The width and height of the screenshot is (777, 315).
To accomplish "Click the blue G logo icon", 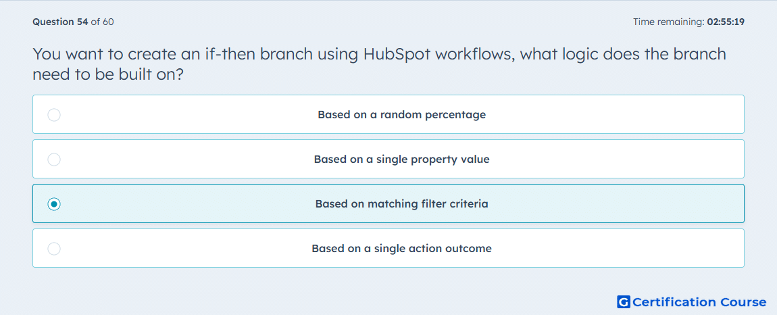I will (x=624, y=302).
